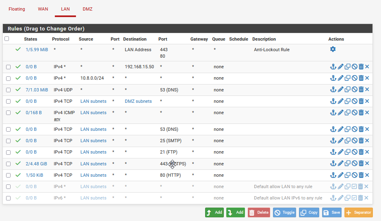Copy the IPv4 UDP 53 (DNS) rule
This screenshot has width=381, height=221.
347,90
